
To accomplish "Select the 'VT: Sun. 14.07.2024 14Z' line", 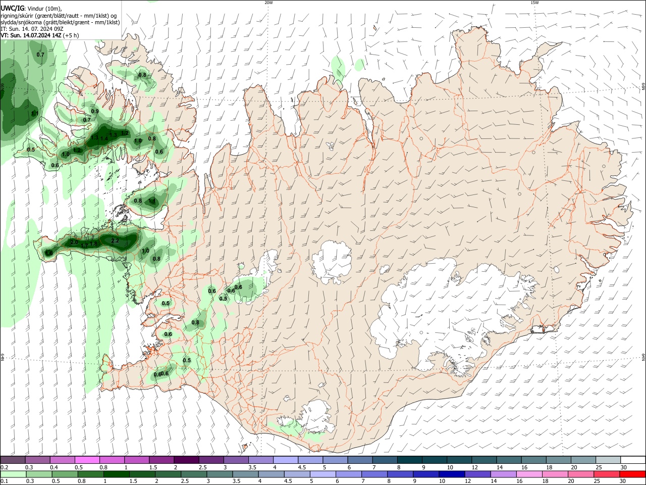I will coord(31,35).
